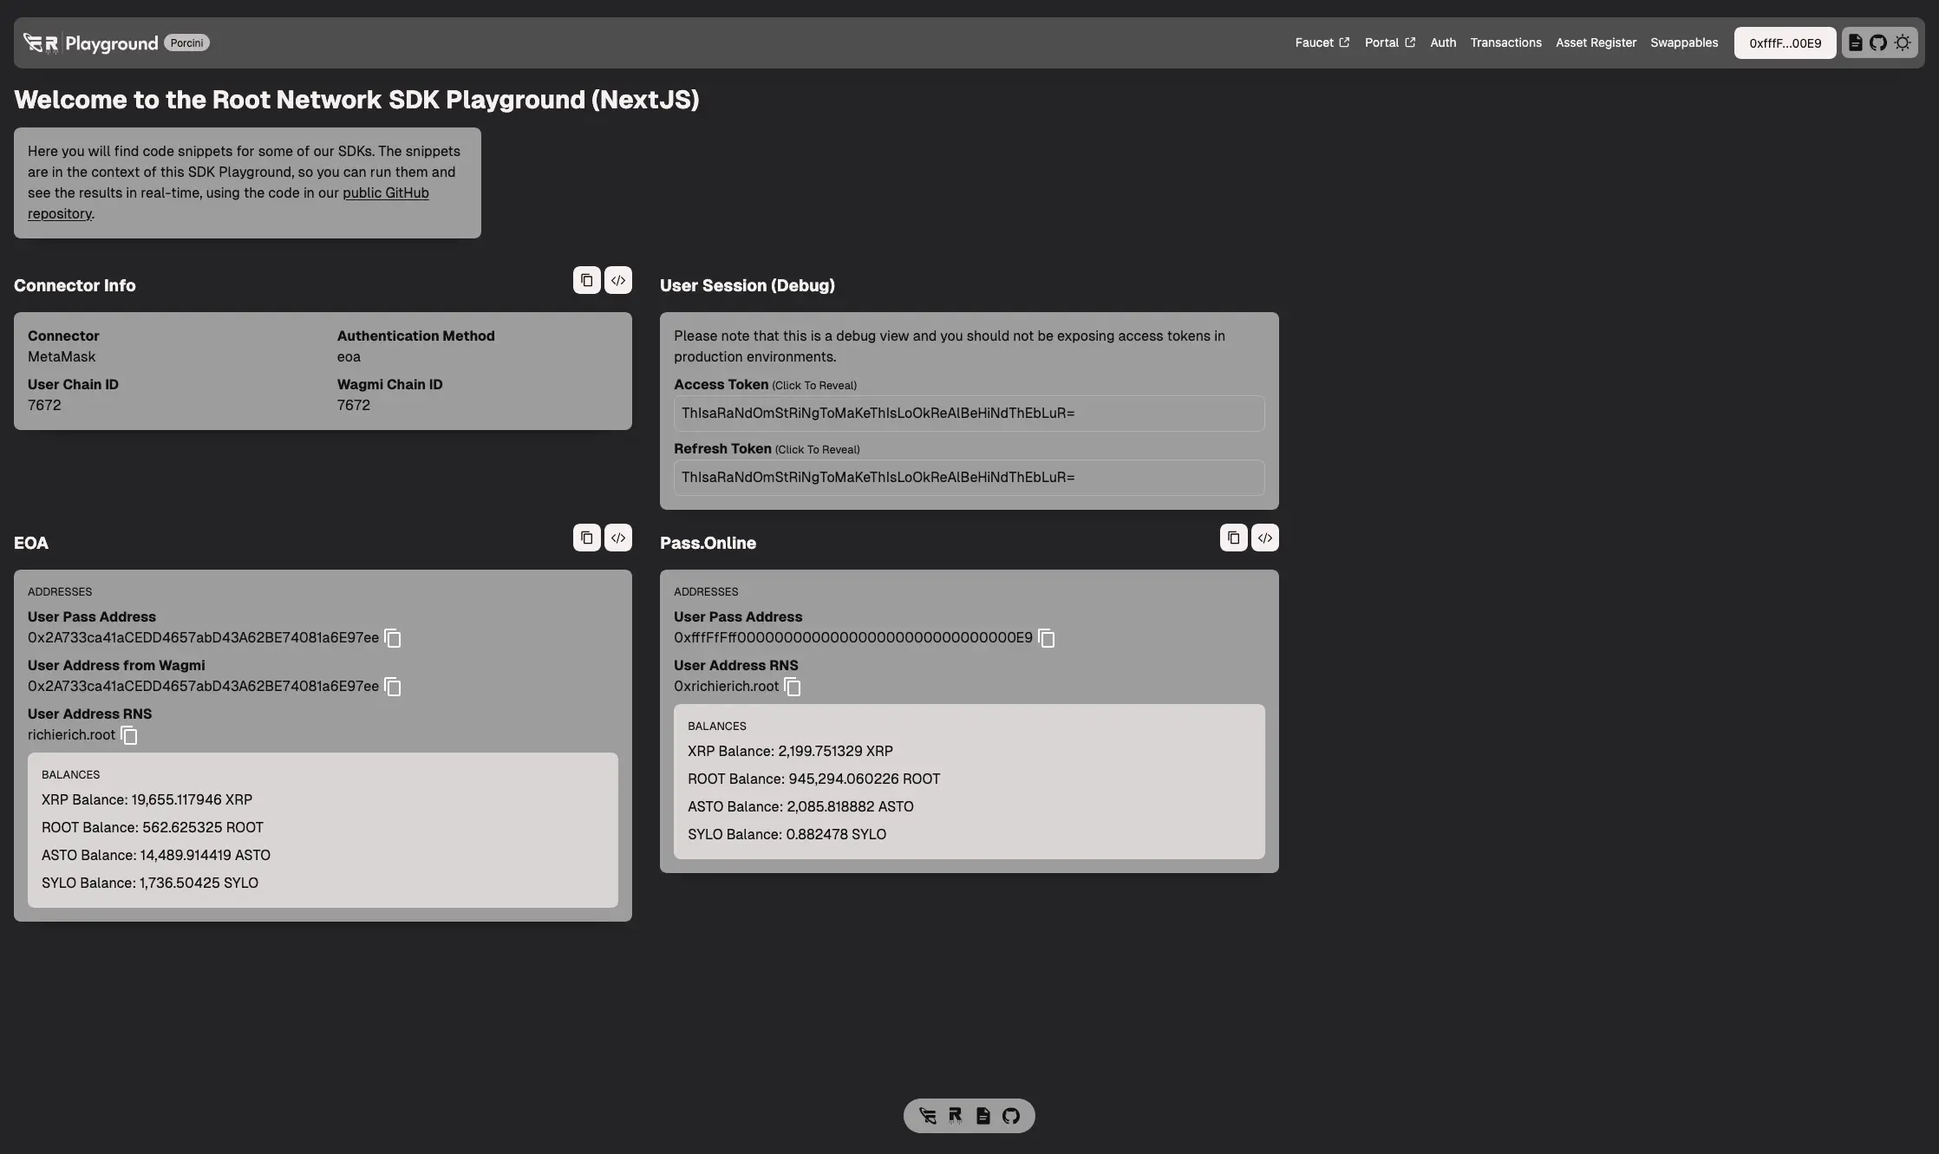Screen dimensions: 1939x1154
Task: Open the GitHub icon in header
Action: click(1878, 42)
